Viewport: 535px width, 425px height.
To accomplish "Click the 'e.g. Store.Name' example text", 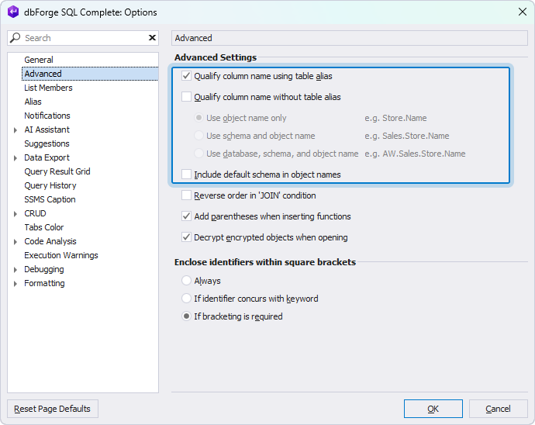I will (x=395, y=118).
